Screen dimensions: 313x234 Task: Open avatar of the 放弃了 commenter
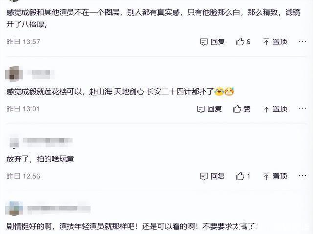click(12, 142)
